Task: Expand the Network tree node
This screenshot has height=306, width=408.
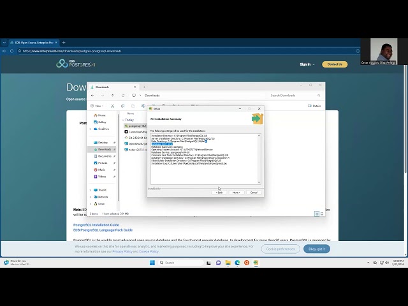Action: tap(91, 197)
